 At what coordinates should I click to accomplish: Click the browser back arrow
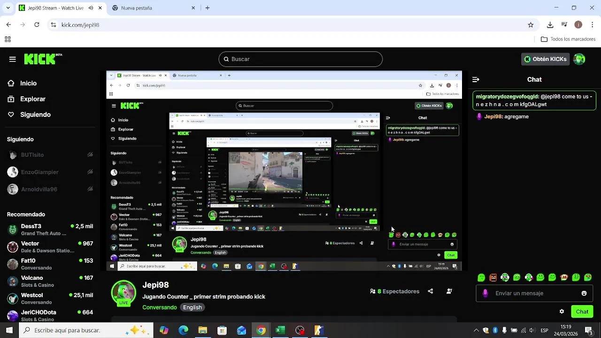tap(8, 25)
